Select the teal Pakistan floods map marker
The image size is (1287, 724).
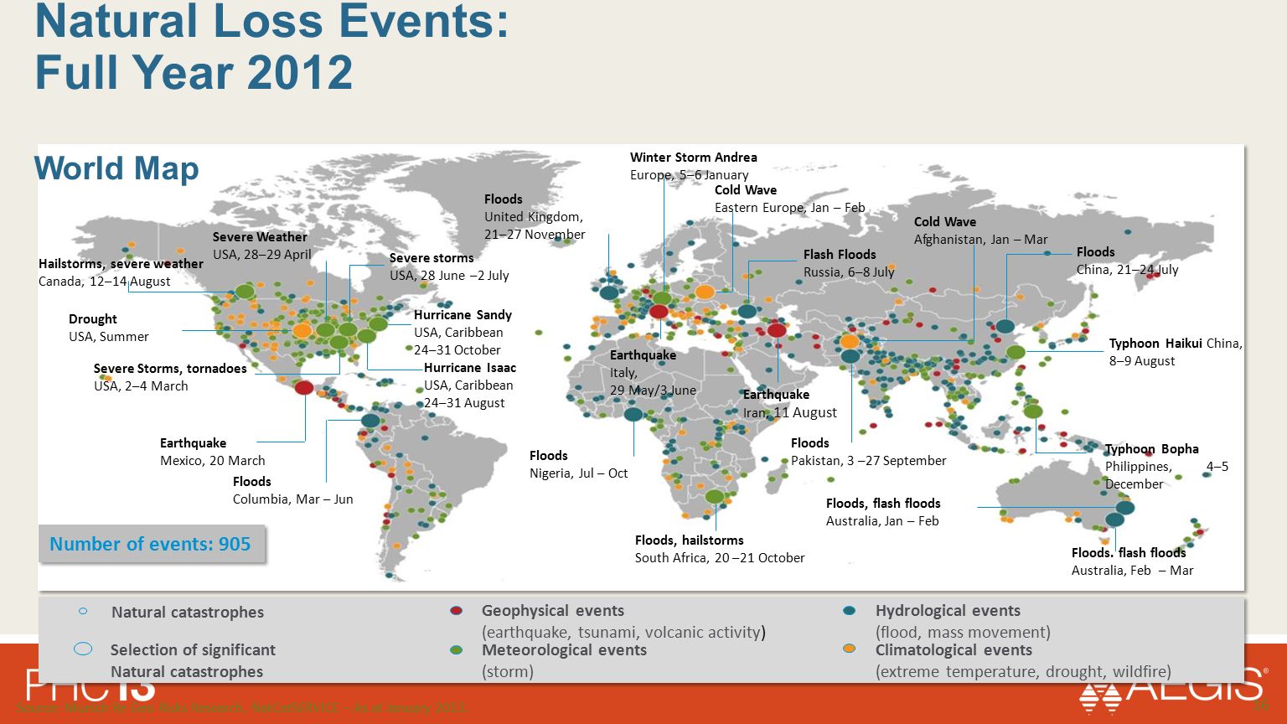[850, 356]
